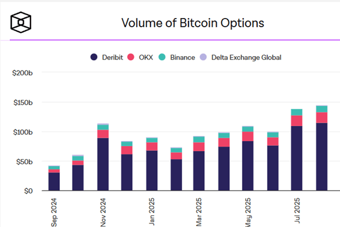340x227 pixels.
Task: Select OKX segment of Jul 2025 bar
Action: pyautogui.click(x=296, y=121)
